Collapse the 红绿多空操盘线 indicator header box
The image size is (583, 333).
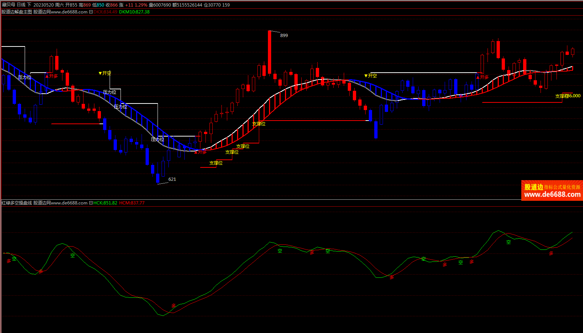(x=91, y=203)
